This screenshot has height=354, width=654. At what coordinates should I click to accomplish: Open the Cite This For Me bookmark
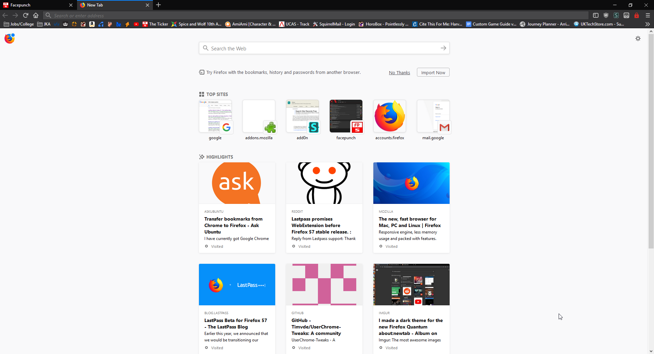437,24
